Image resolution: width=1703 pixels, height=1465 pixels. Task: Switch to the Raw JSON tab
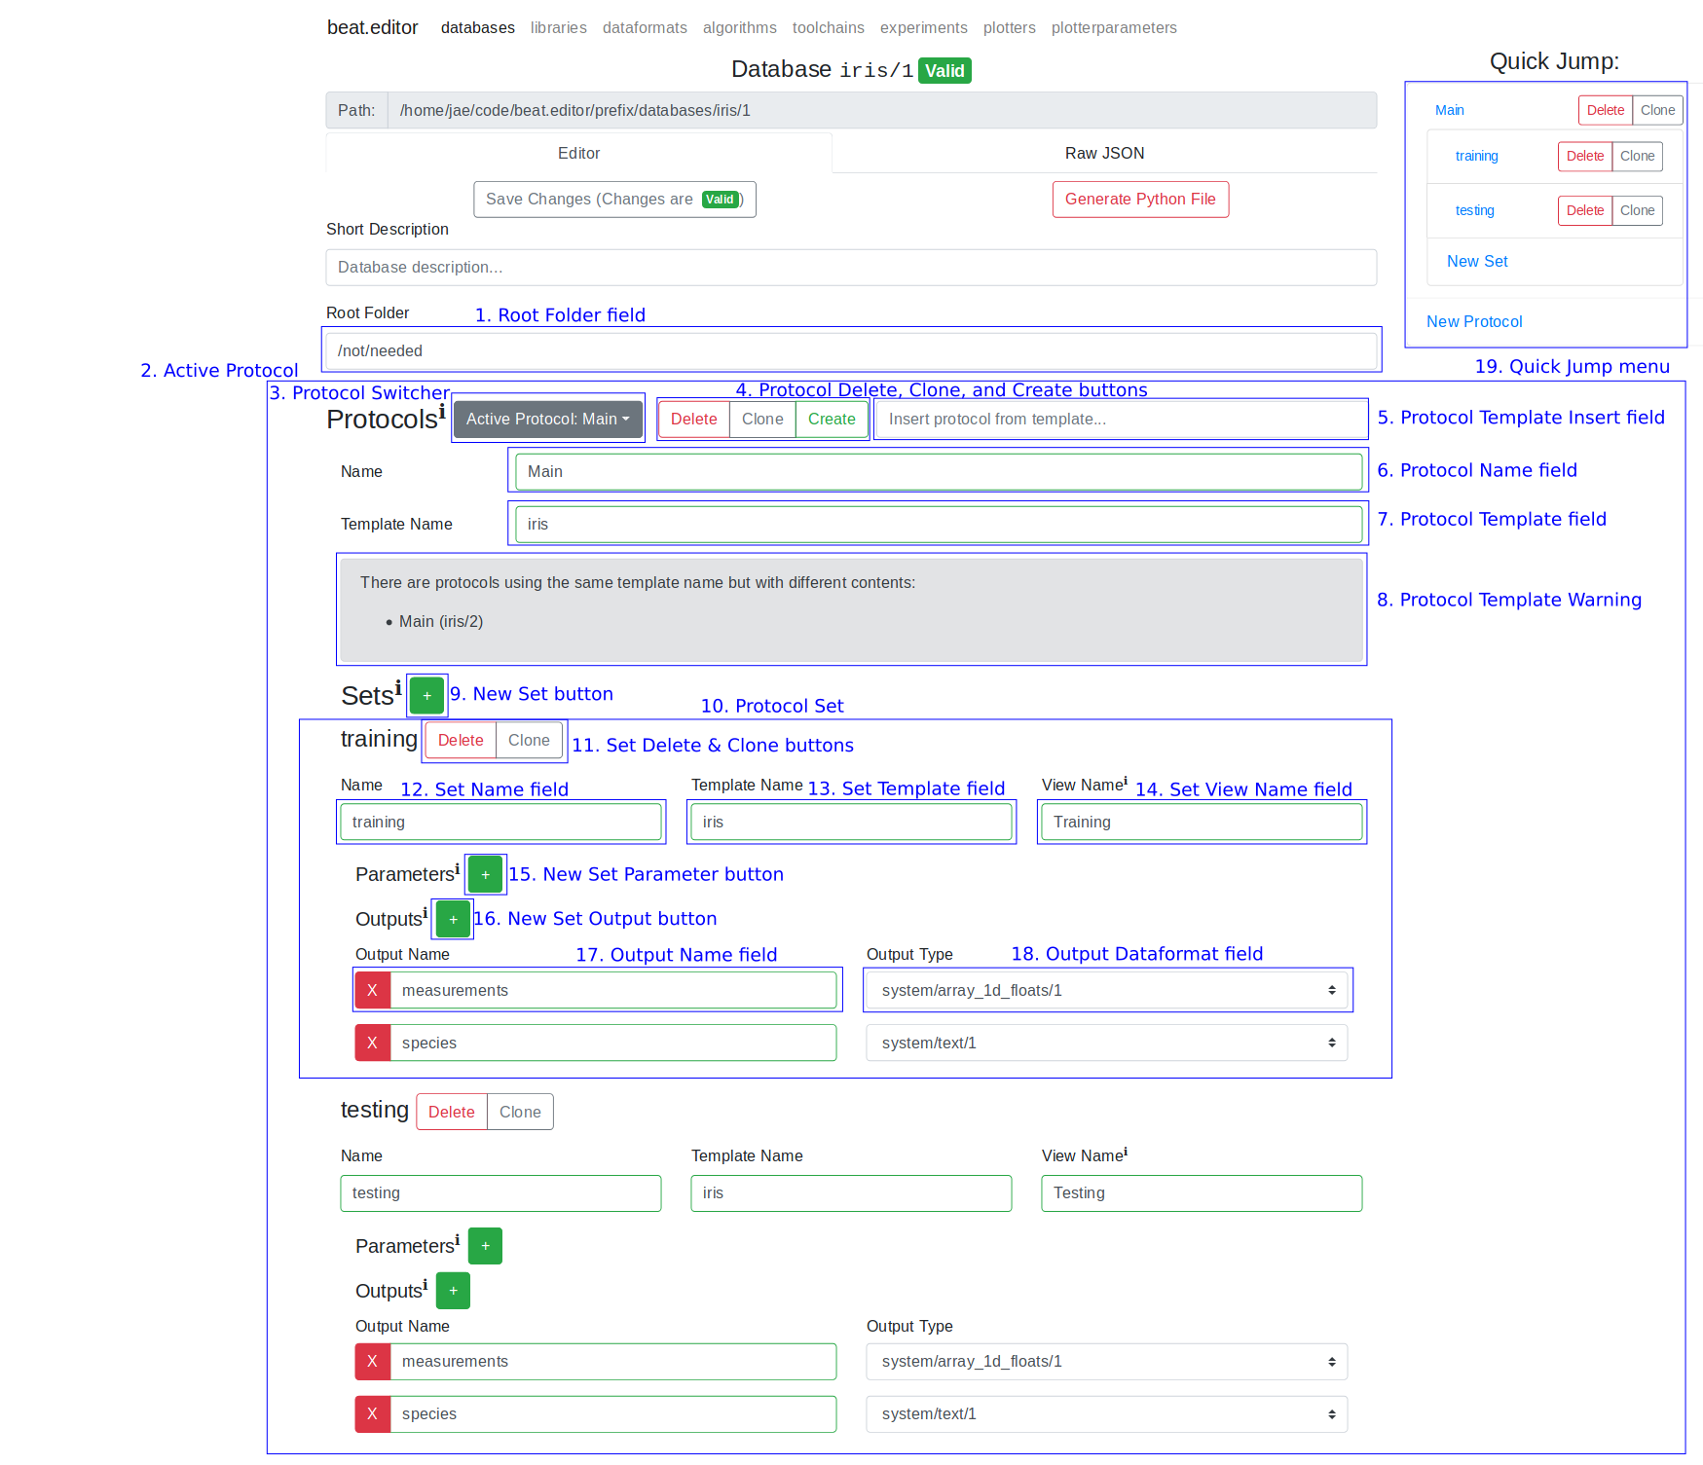(x=1104, y=153)
